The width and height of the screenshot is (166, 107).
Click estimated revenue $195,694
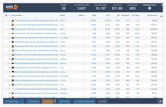(x=154, y=29)
